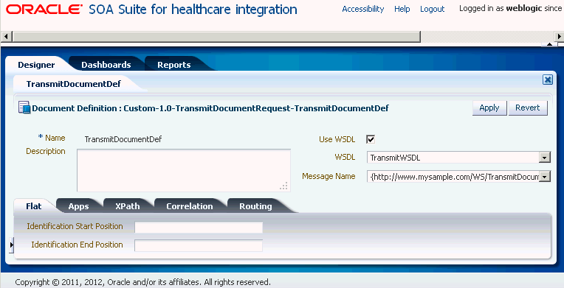
Task: Close the TransmitDocumentDef tab with X icon
Action: 548,80
